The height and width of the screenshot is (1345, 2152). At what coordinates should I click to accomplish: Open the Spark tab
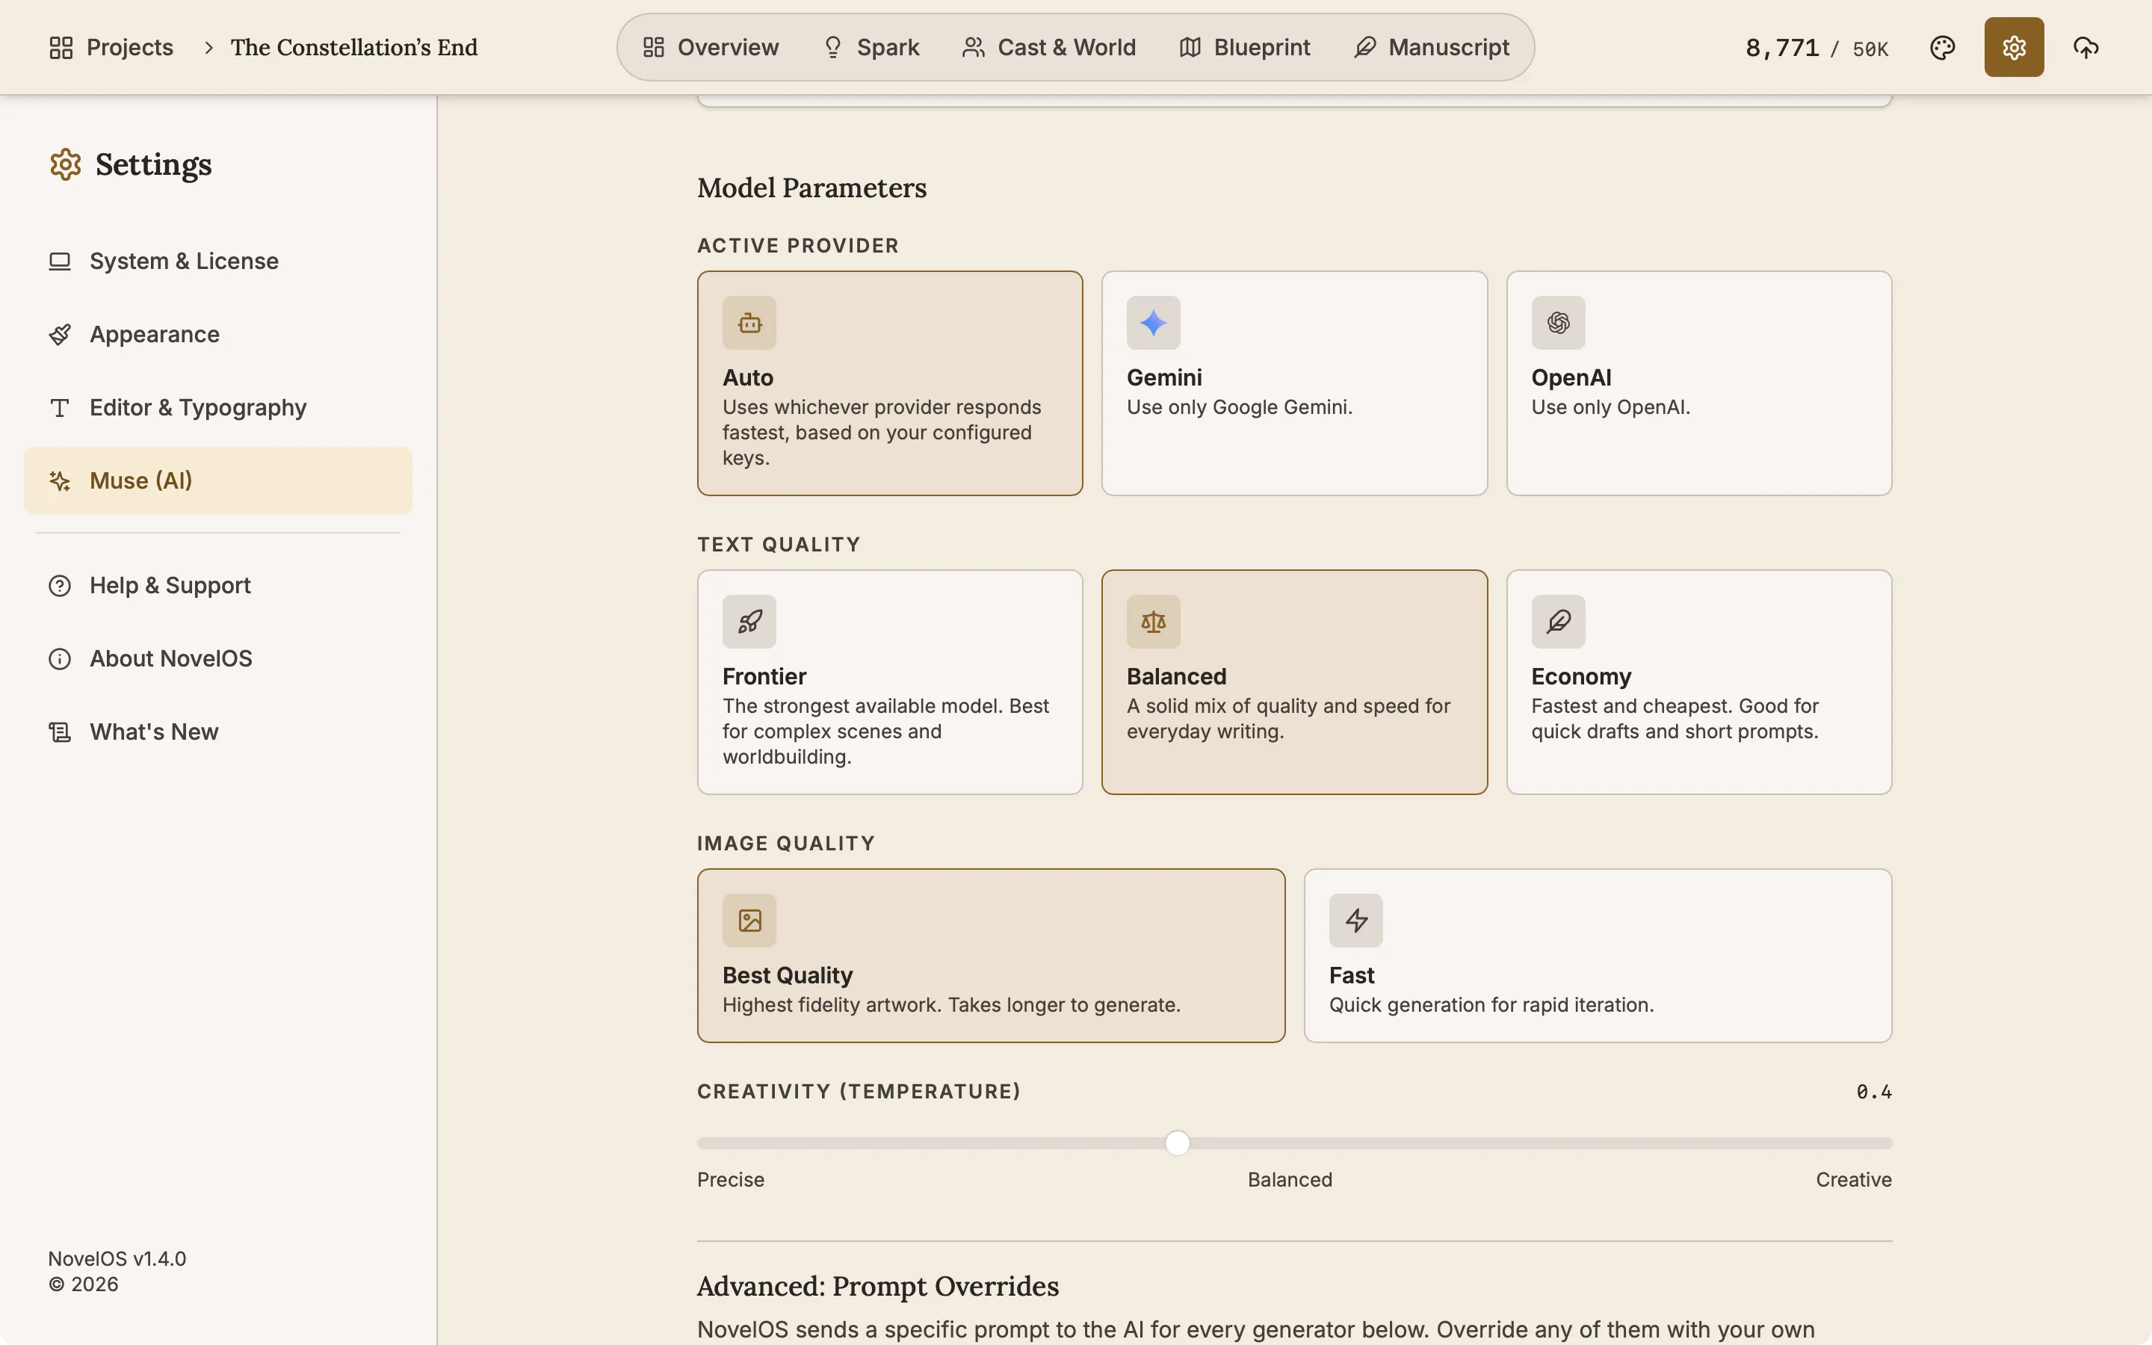point(871,47)
